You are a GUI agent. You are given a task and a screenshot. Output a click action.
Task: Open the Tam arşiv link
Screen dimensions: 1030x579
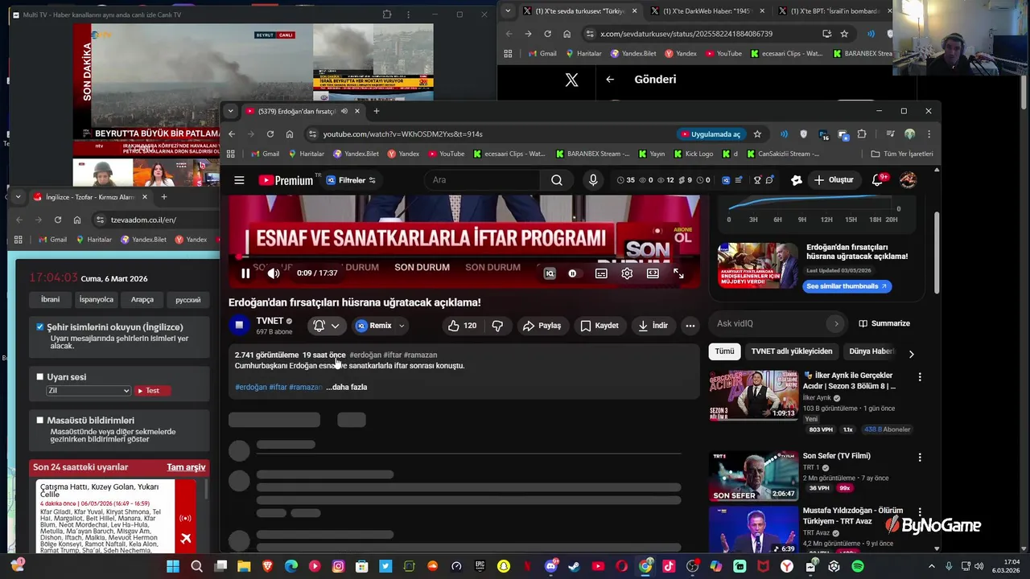186,467
